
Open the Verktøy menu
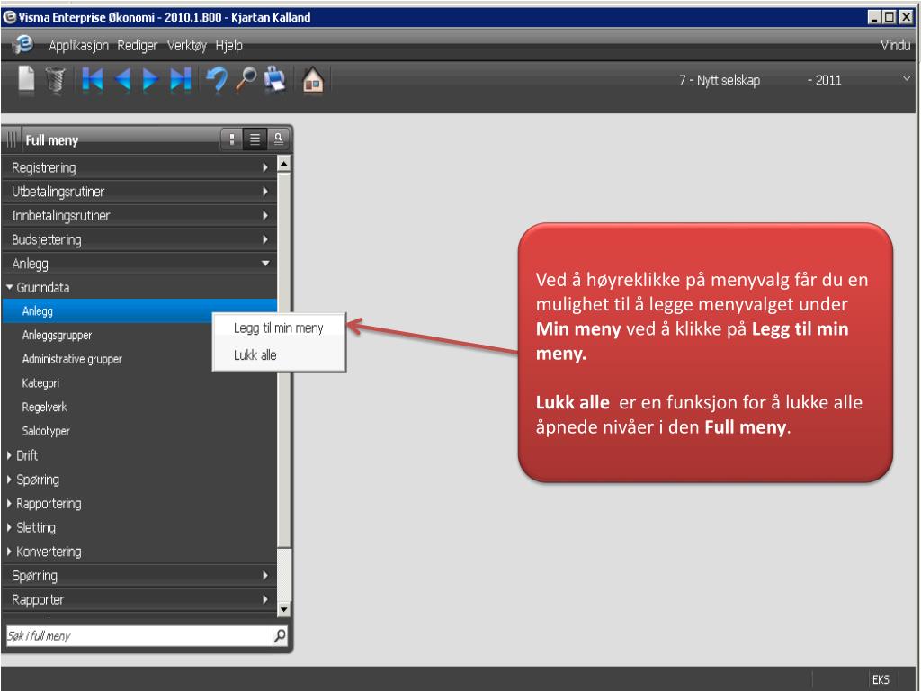pyautogui.click(x=187, y=45)
